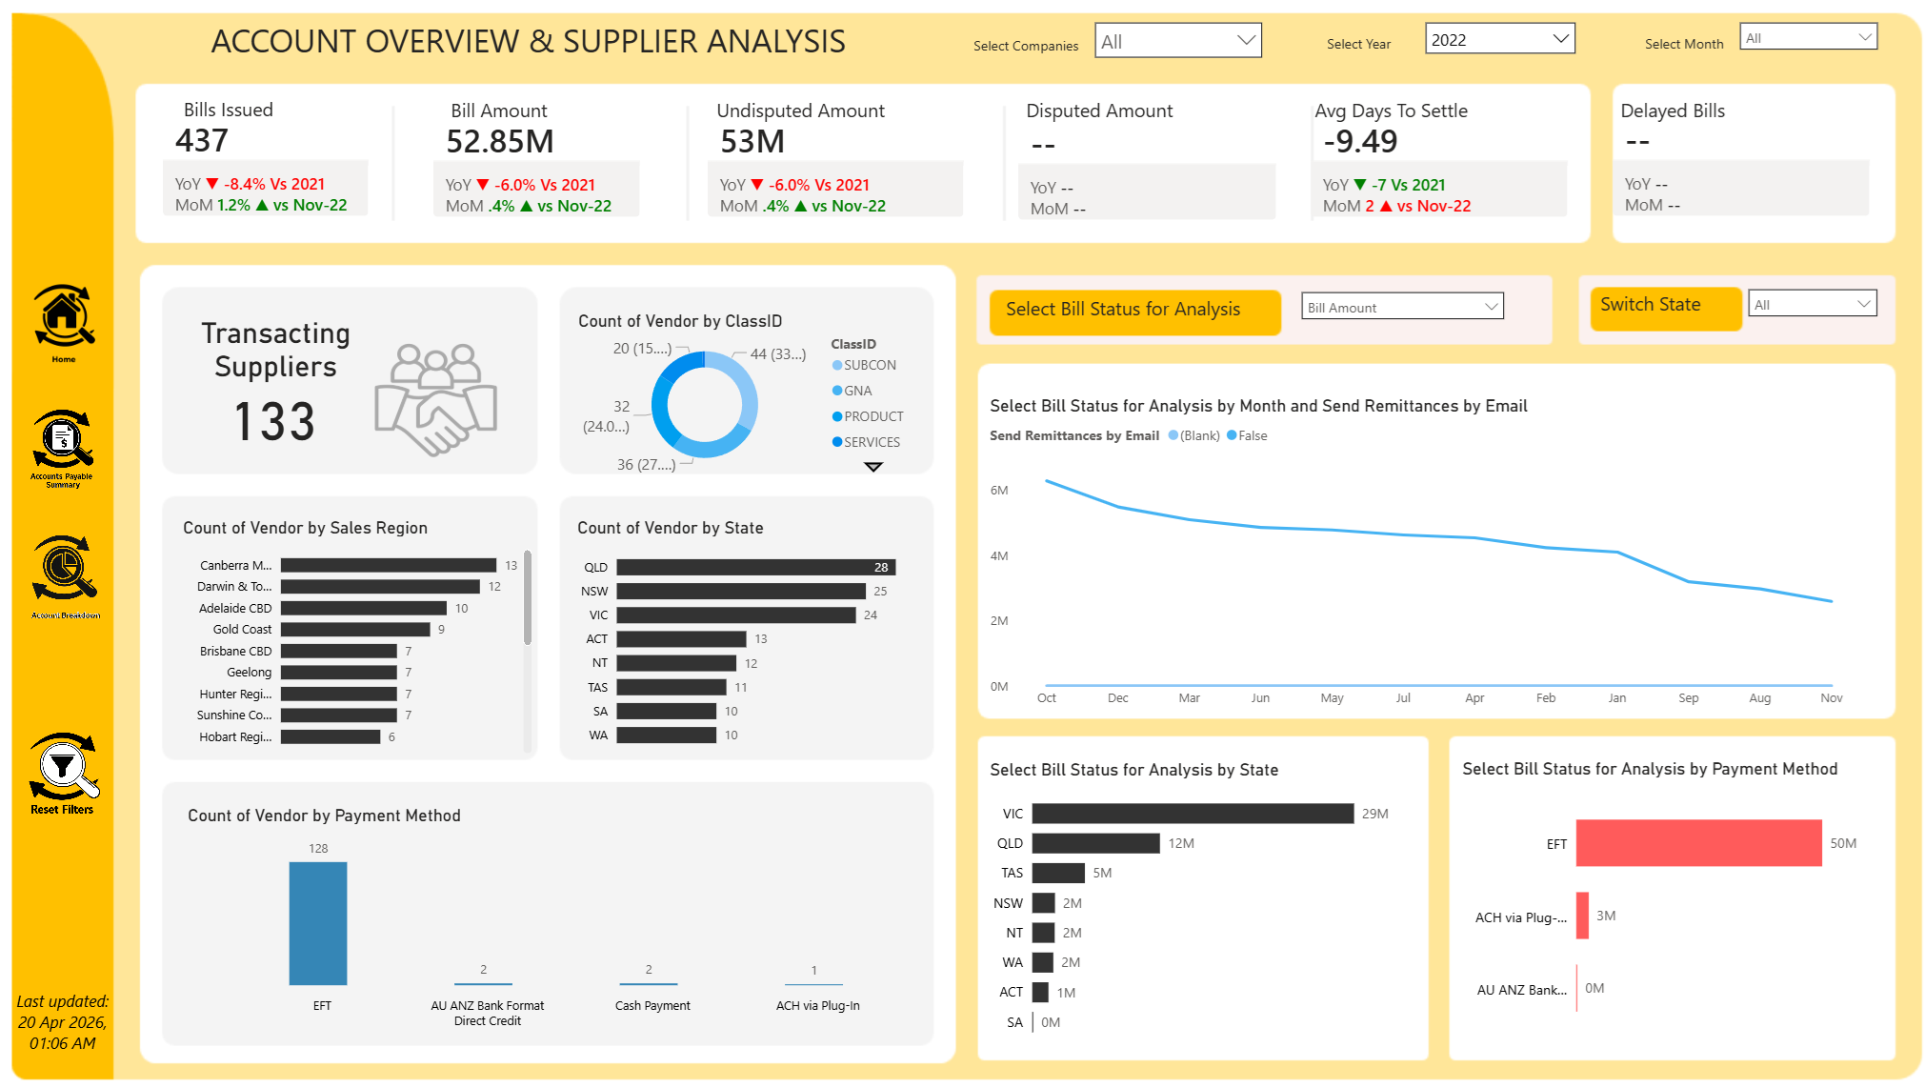Open the Switch State All dropdown
1925x1088 pixels.
point(1813,304)
